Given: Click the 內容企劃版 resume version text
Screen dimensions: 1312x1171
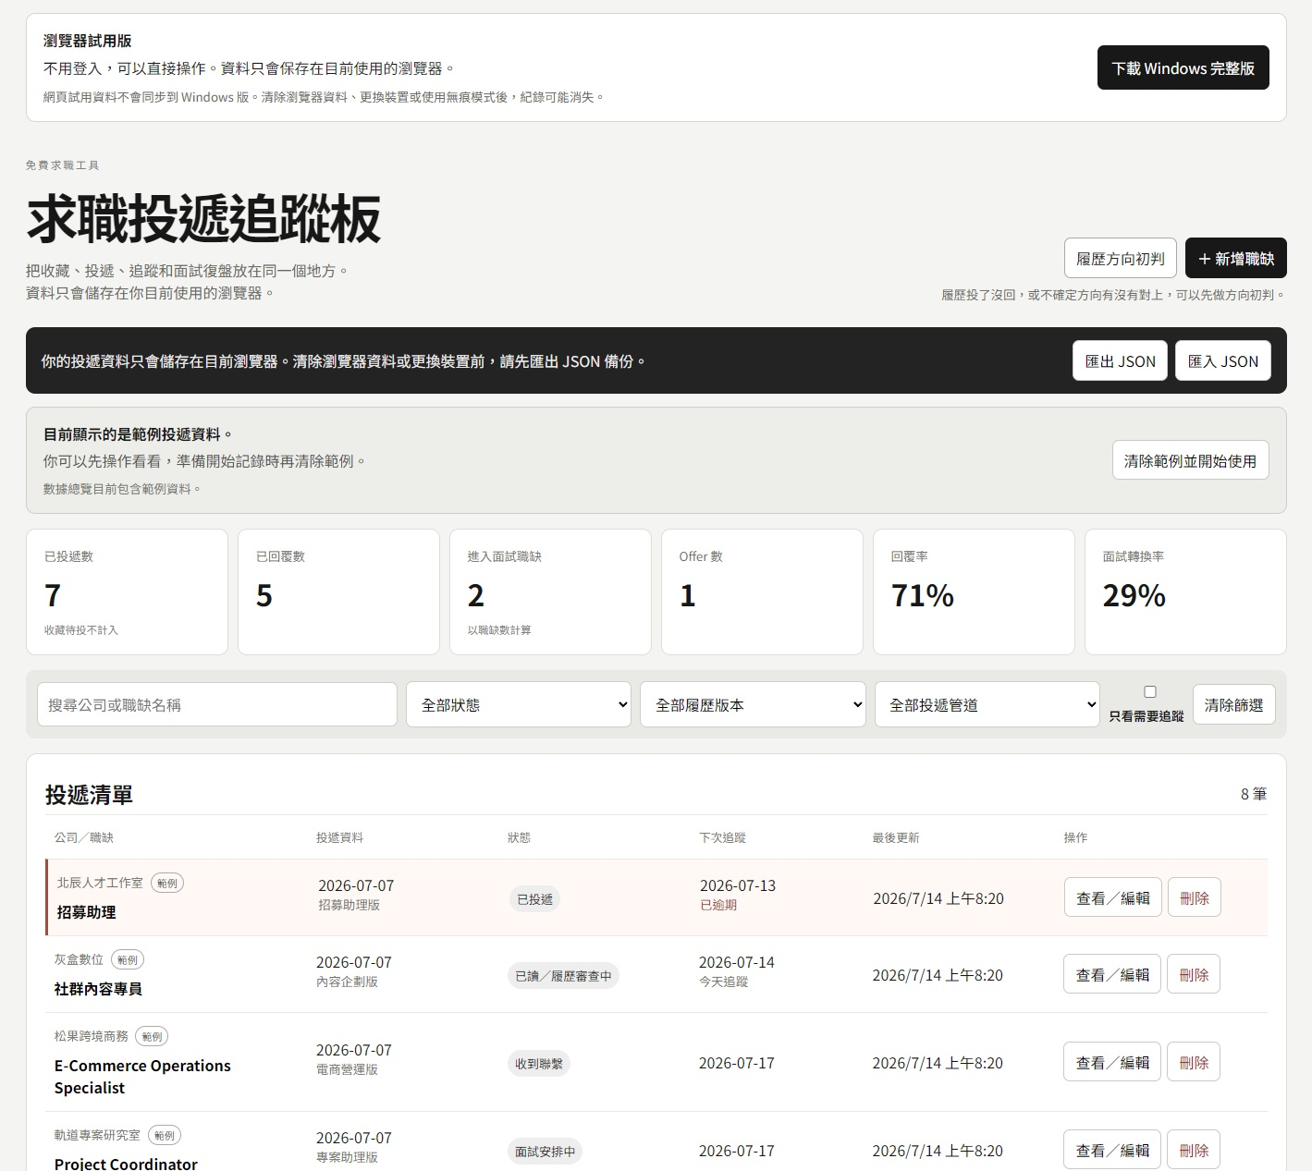Looking at the screenshot, I should 347,982.
